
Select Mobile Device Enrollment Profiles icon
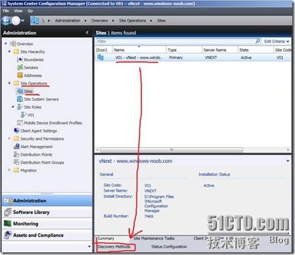click(20, 123)
